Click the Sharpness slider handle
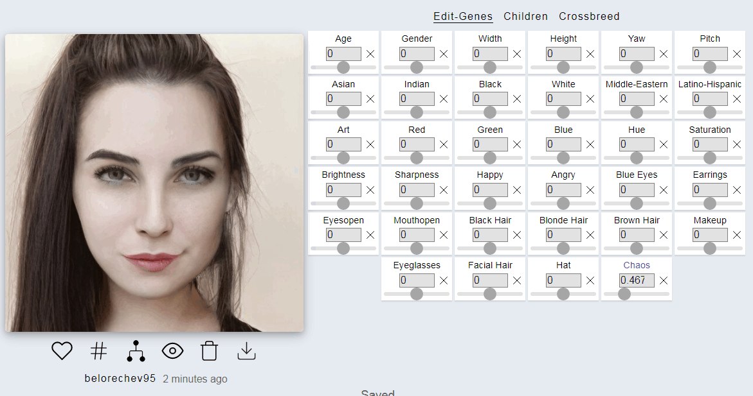Viewport: 753px width, 396px height. coord(417,203)
